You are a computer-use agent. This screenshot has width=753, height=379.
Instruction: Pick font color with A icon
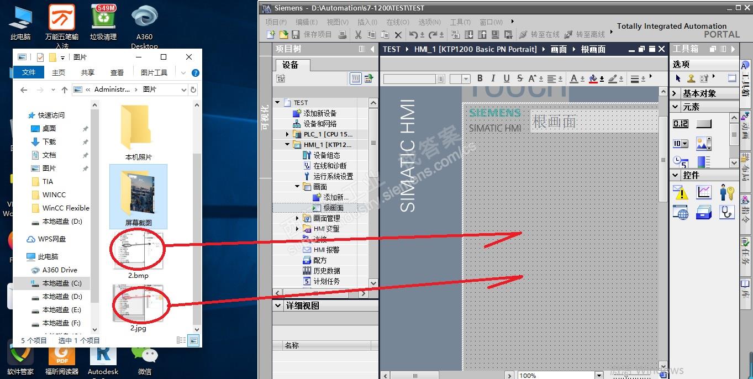(575, 78)
